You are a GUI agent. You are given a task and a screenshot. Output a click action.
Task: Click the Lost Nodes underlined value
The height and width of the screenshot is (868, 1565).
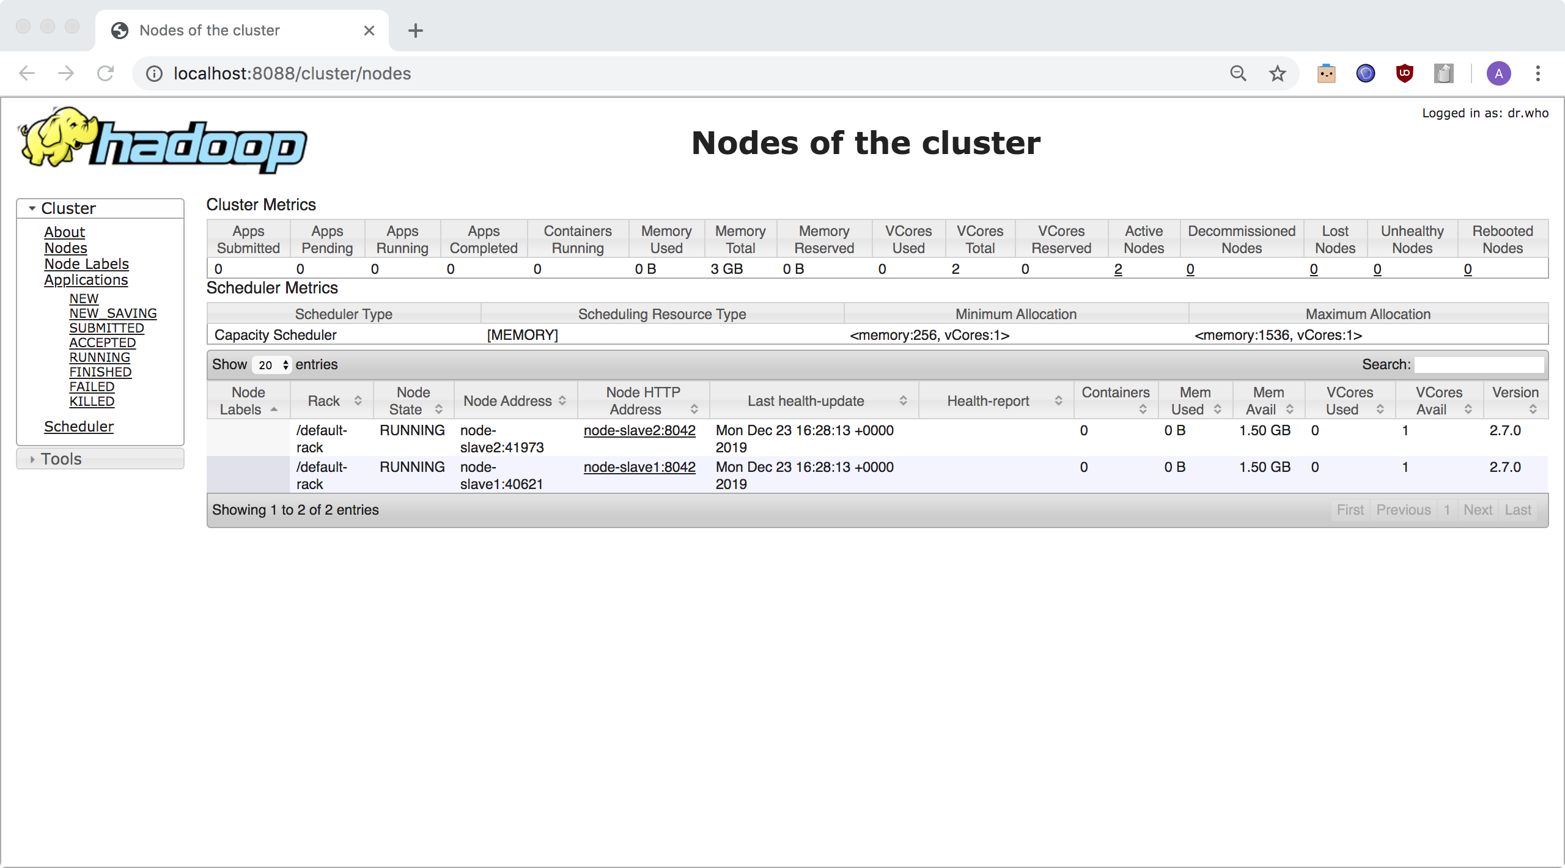click(1314, 268)
